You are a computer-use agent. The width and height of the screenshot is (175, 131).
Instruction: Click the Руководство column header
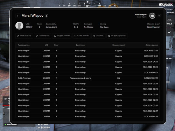pos(24,45)
